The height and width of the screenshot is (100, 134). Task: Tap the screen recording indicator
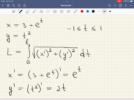coord(119,1)
